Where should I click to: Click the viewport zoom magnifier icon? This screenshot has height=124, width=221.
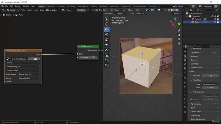click(179, 31)
